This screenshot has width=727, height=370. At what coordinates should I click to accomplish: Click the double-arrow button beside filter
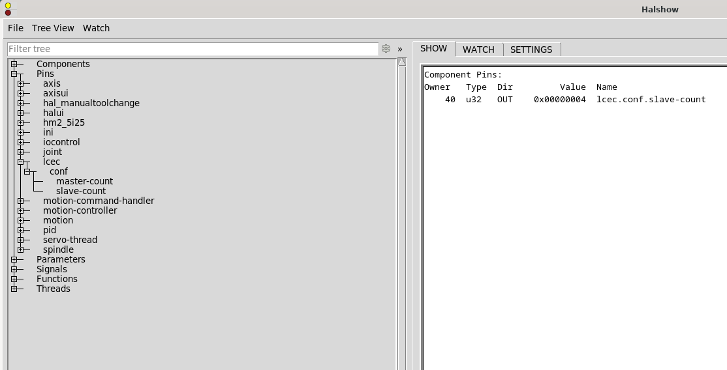click(400, 49)
